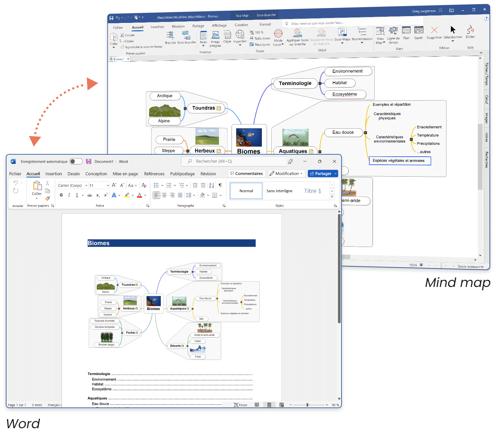The height and width of the screenshot is (433, 496).
Task: Open the Format tab in MindView
Action: pyautogui.click(x=265, y=25)
